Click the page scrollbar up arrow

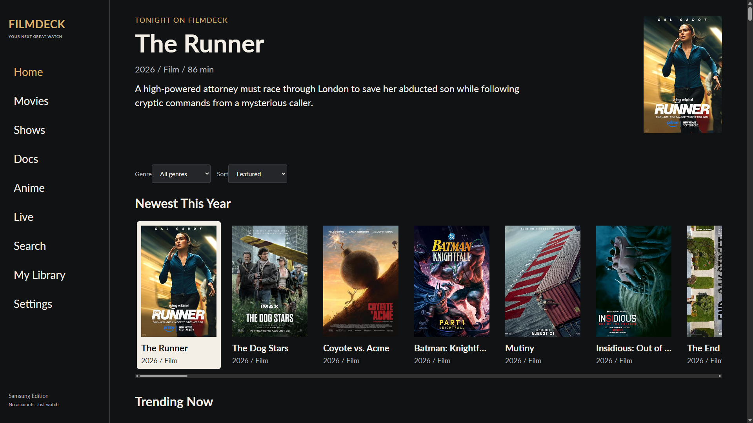(x=750, y=3)
